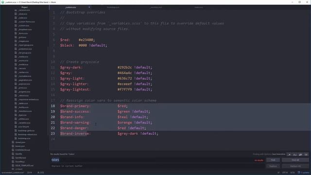Click the 'Project' panel header

(x=25, y=7)
